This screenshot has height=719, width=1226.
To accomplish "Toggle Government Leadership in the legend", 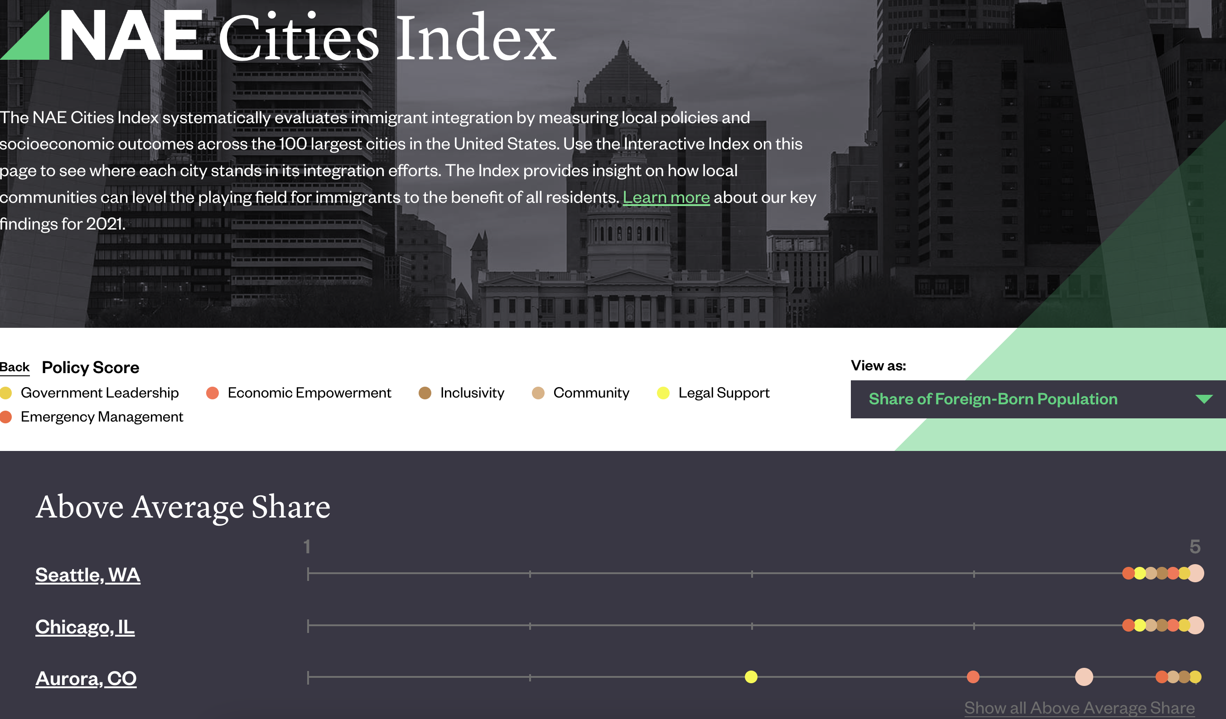I will [100, 393].
